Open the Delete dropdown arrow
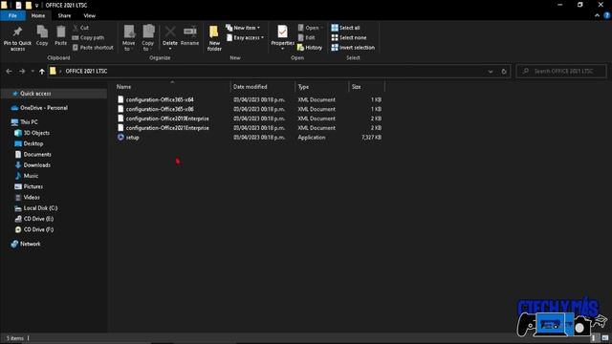Viewport: 612px width, 344px height. [x=170, y=49]
